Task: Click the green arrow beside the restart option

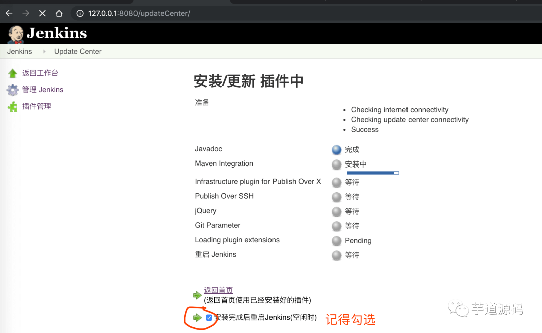Action: pos(198,317)
